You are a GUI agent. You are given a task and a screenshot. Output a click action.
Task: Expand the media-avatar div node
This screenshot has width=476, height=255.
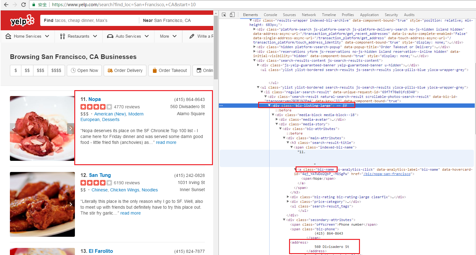[277, 119]
